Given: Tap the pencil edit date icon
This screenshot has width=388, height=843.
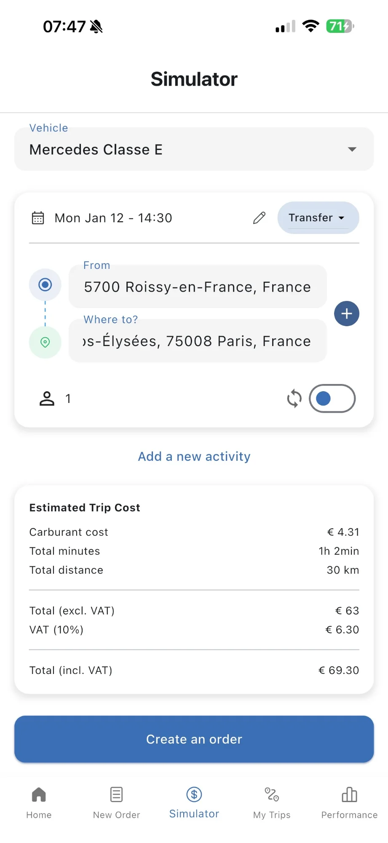Looking at the screenshot, I should (259, 218).
